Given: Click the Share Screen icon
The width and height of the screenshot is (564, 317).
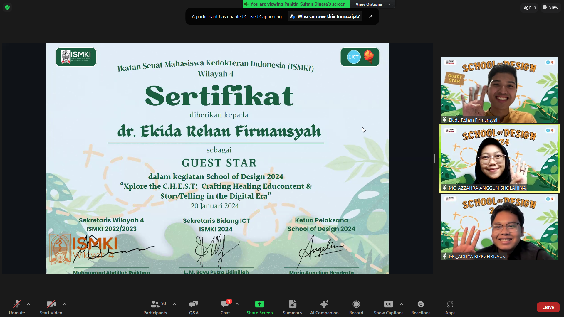Looking at the screenshot, I should (259, 304).
